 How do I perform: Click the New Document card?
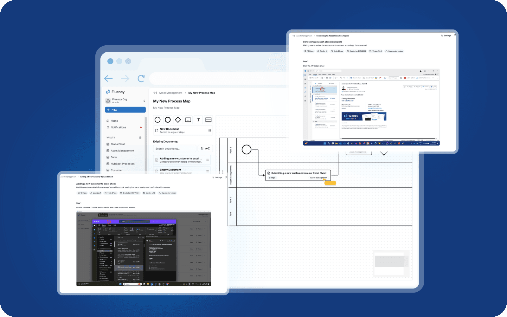(183, 131)
